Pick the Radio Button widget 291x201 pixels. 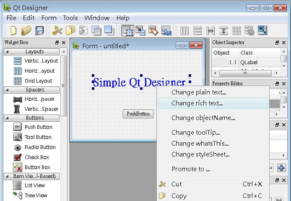34,147
